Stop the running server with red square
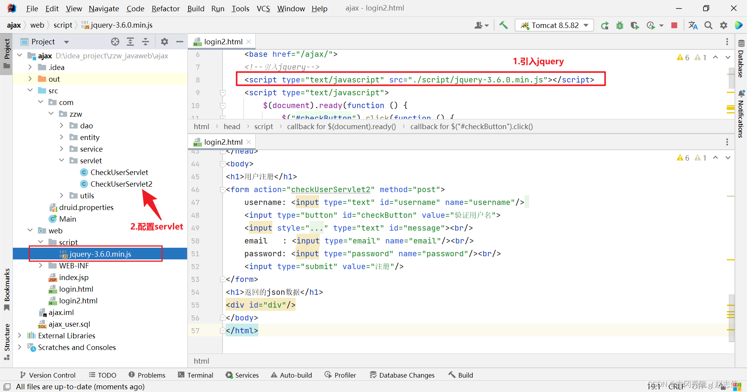 click(x=674, y=25)
